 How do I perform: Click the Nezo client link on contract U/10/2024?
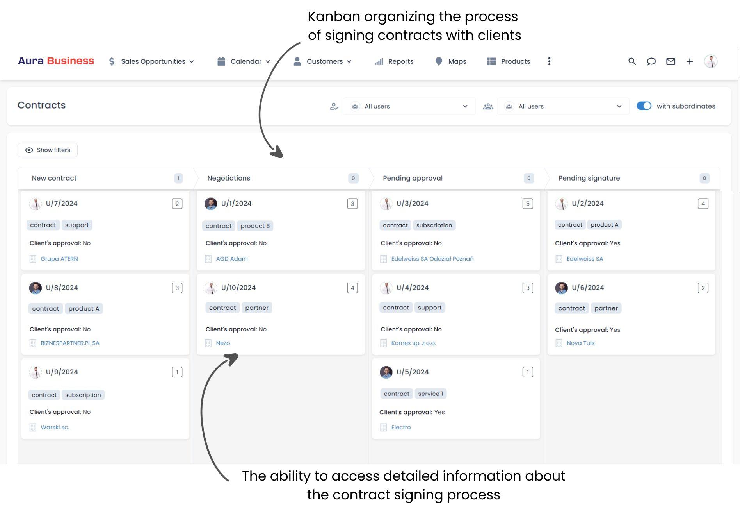point(222,343)
